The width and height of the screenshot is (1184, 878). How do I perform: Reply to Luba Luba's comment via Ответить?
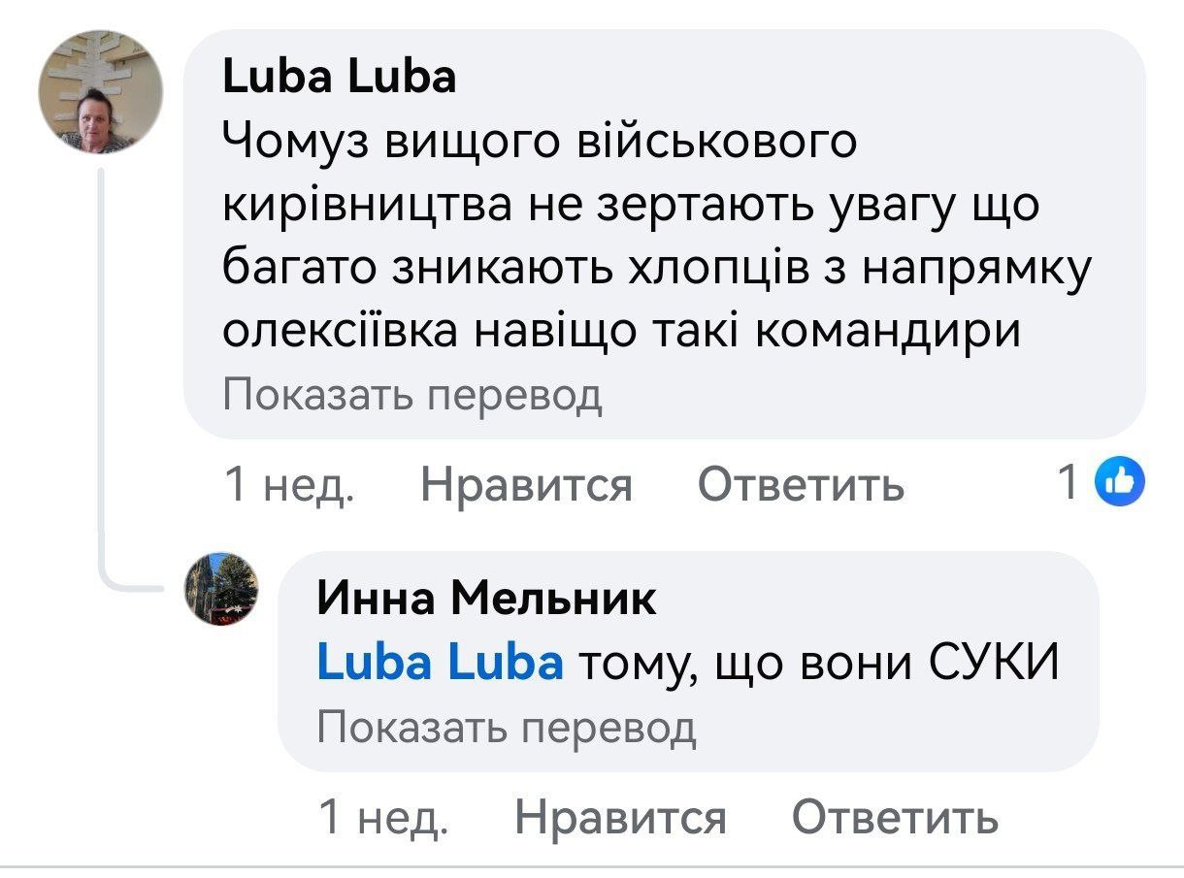(801, 484)
